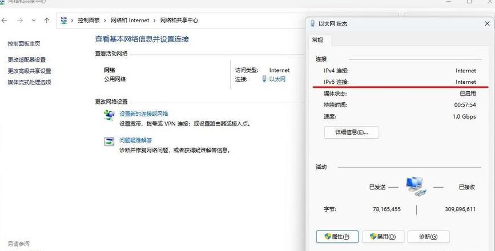Expand chevron before 控制面板 breadcrumb
The height and width of the screenshot is (251, 495).
(73, 21)
